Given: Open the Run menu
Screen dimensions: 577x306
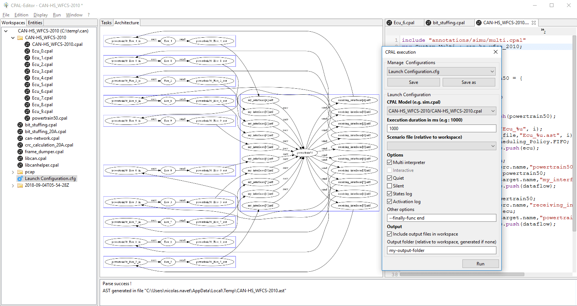Looking at the screenshot, I should tap(57, 15).
